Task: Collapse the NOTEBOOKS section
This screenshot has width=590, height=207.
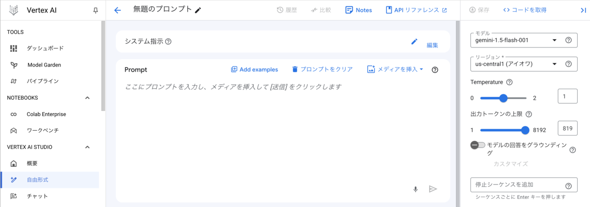Action: click(88, 98)
